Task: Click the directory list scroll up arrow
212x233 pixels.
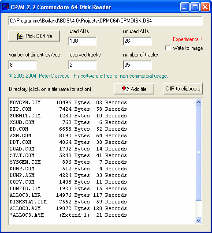Action: tap(199, 102)
